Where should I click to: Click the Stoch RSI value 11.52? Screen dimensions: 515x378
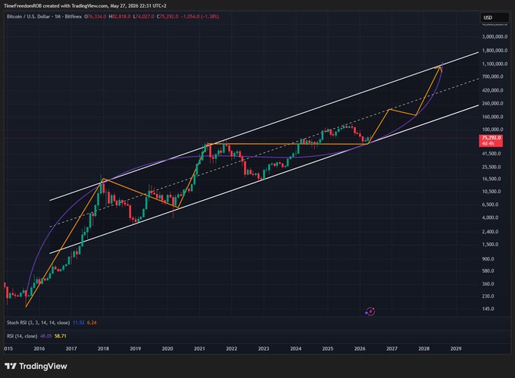pyautogui.click(x=78, y=323)
